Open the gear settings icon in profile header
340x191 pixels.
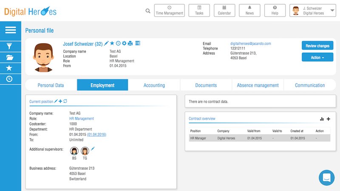[124, 43]
